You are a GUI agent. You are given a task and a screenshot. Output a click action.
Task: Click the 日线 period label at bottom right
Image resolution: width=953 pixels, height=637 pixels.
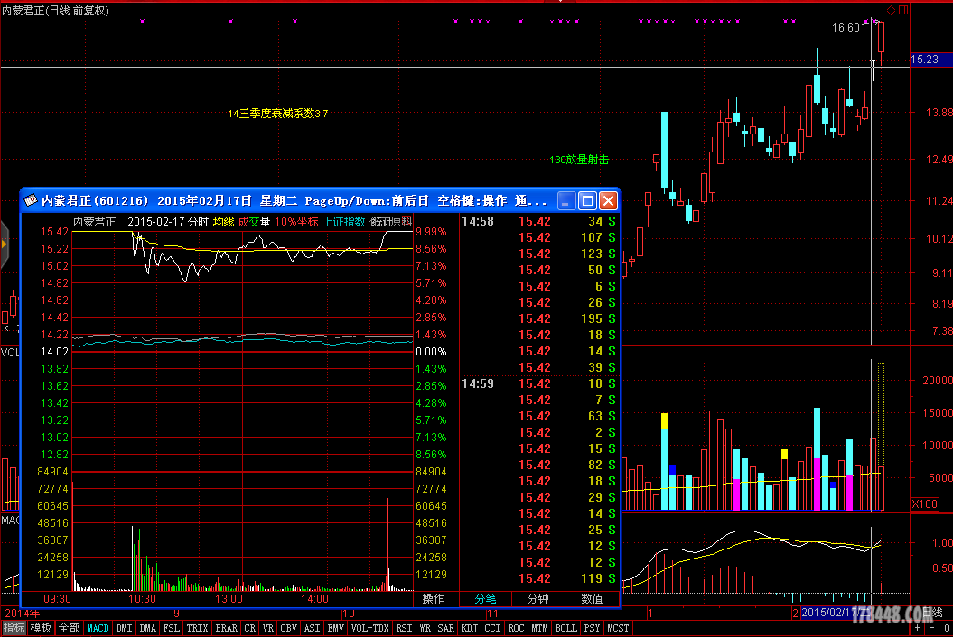pyautogui.click(x=931, y=612)
